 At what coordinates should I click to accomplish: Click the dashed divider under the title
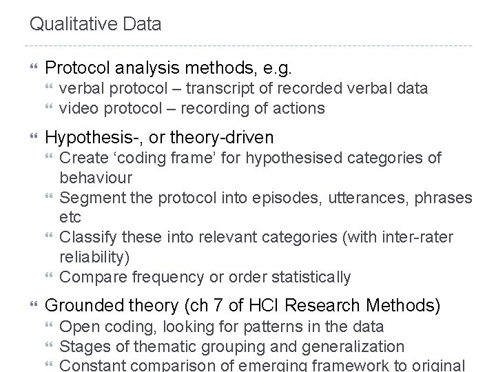coord(248,46)
